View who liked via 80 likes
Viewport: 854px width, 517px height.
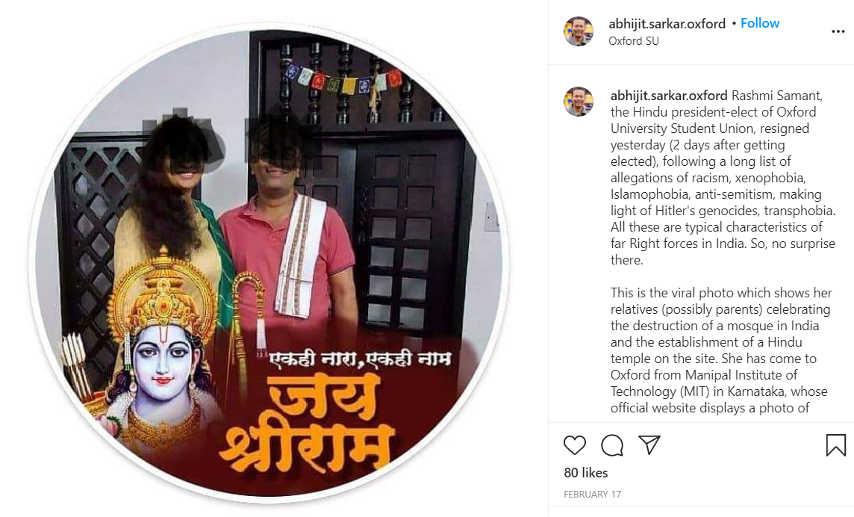[x=586, y=473]
